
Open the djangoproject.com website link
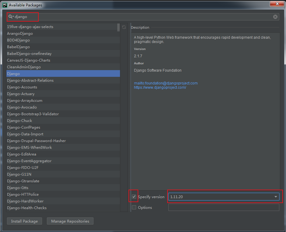pyautogui.click(x=160, y=87)
